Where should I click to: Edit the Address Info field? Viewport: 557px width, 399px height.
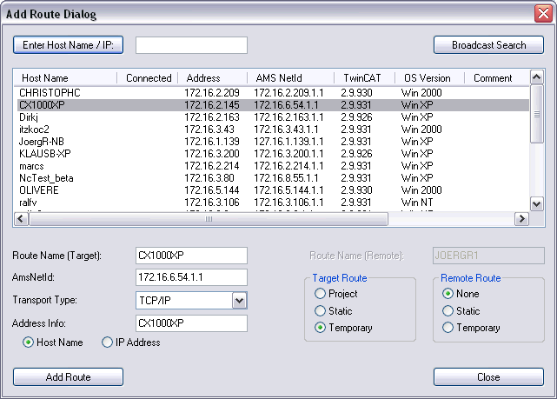(191, 323)
